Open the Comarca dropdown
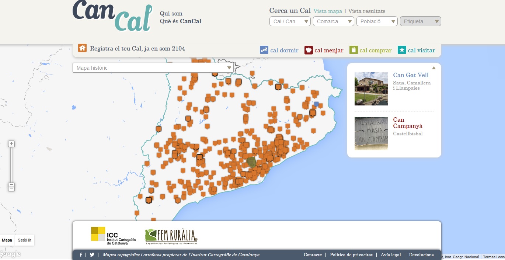Viewport: 505px width, 260px height. [x=334, y=21]
